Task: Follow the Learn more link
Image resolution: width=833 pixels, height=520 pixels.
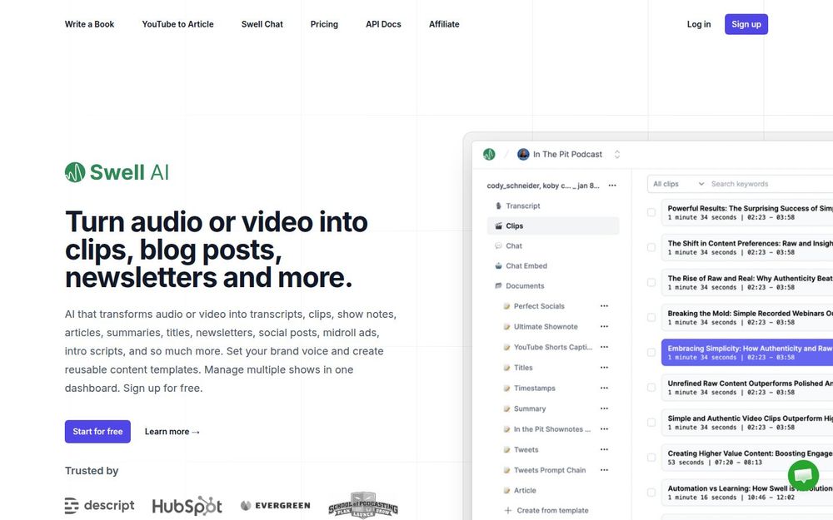Action: [x=172, y=432]
